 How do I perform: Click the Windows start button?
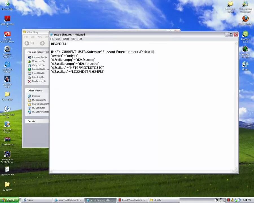click(x=9, y=200)
